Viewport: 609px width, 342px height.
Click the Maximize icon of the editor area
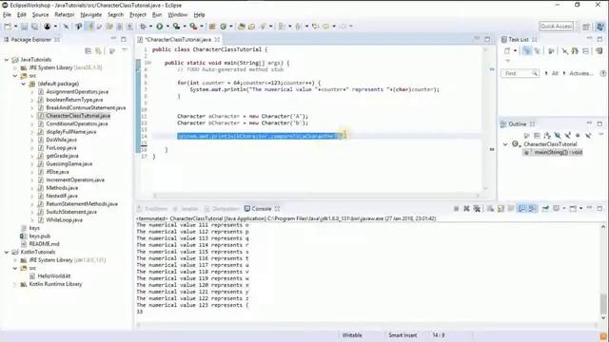(x=487, y=39)
